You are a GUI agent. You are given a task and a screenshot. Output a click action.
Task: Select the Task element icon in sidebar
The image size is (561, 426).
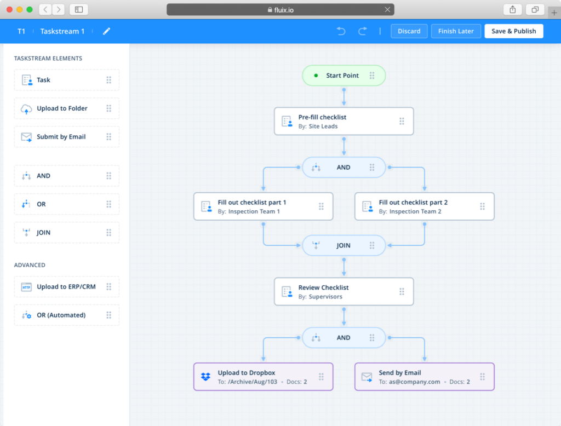(x=27, y=79)
